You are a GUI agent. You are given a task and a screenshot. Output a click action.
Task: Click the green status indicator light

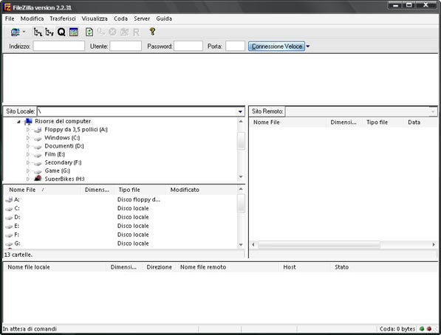[x=422, y=328]
